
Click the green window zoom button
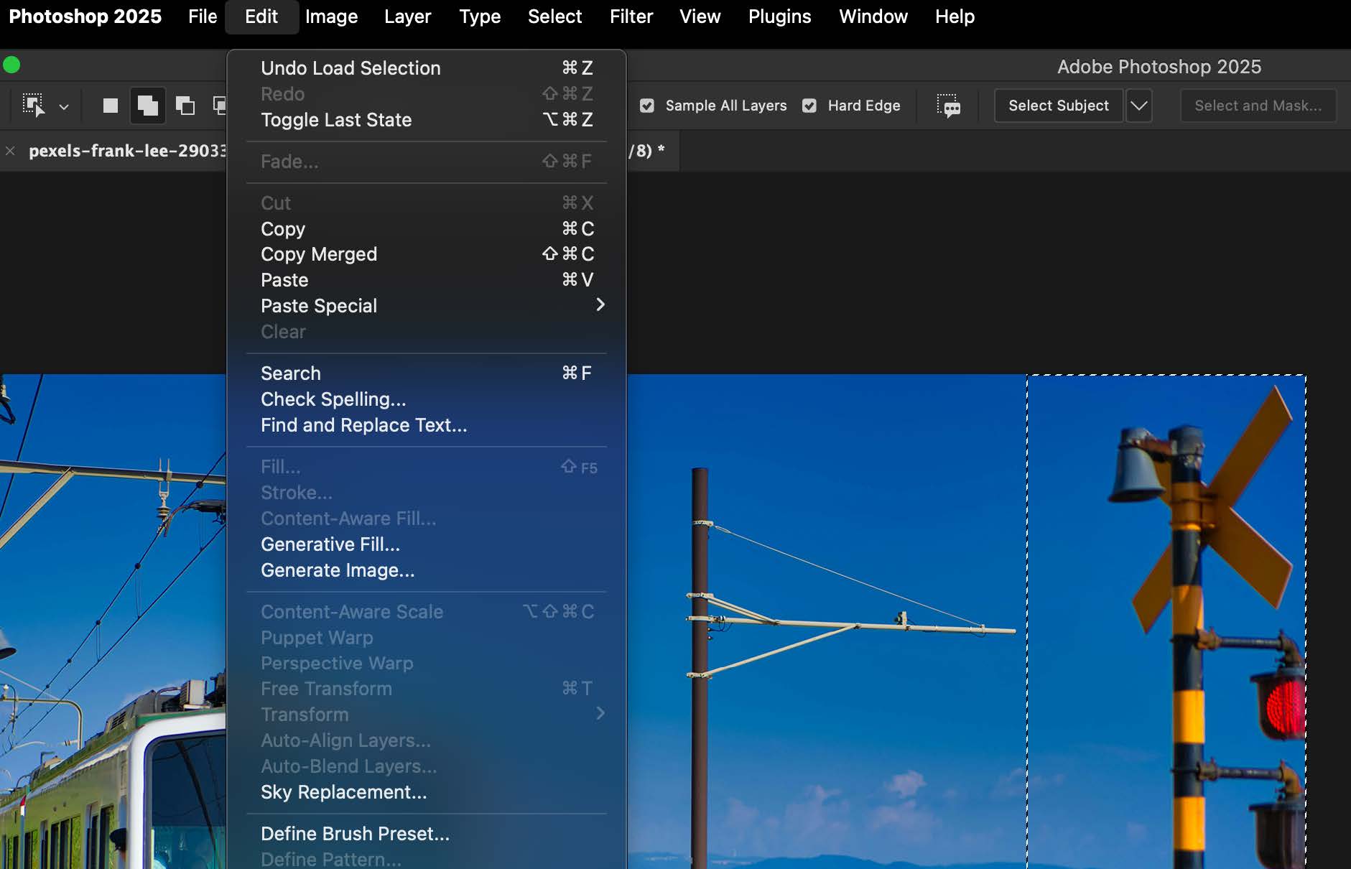point(11,65)
